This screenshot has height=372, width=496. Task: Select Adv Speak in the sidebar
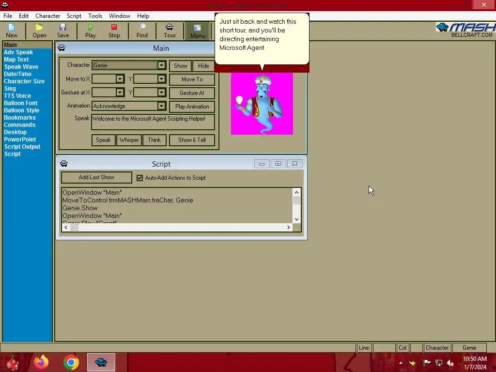[18, 52]
